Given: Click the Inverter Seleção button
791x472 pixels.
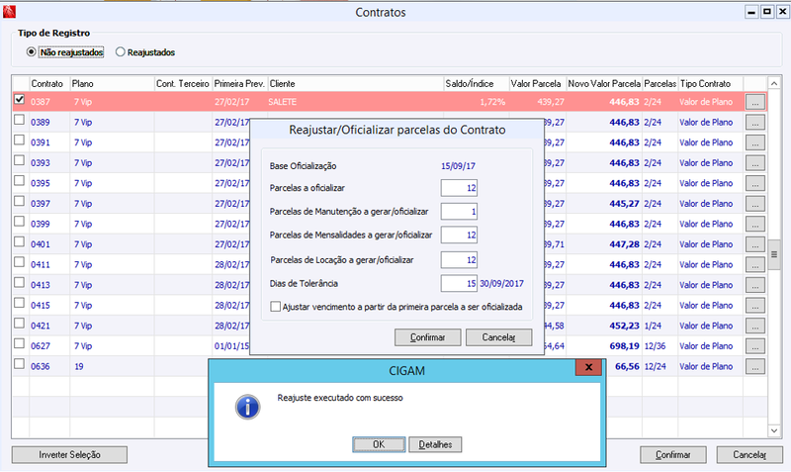Looking at the screenshot, I should click(69, 454).
